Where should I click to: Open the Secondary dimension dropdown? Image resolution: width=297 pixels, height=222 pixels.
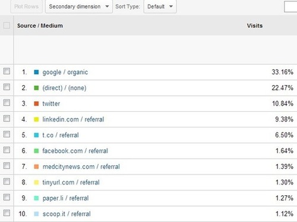(79, 7)
